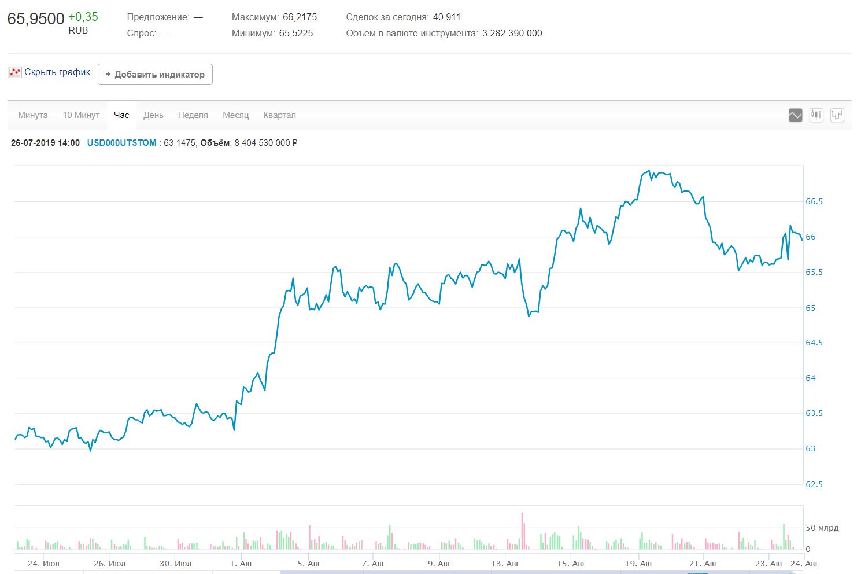Select the 10 Минут interval tab

(x=81, y=115)
